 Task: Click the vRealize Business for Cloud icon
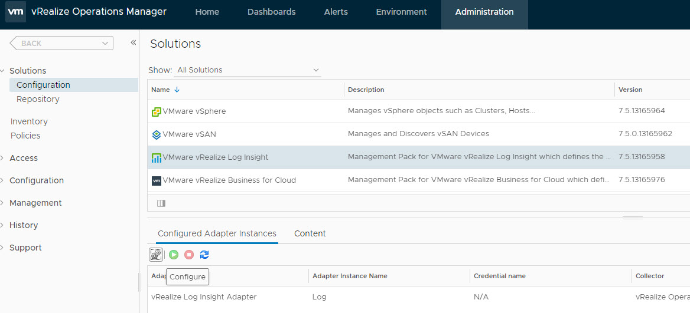(x=156, y=180)
